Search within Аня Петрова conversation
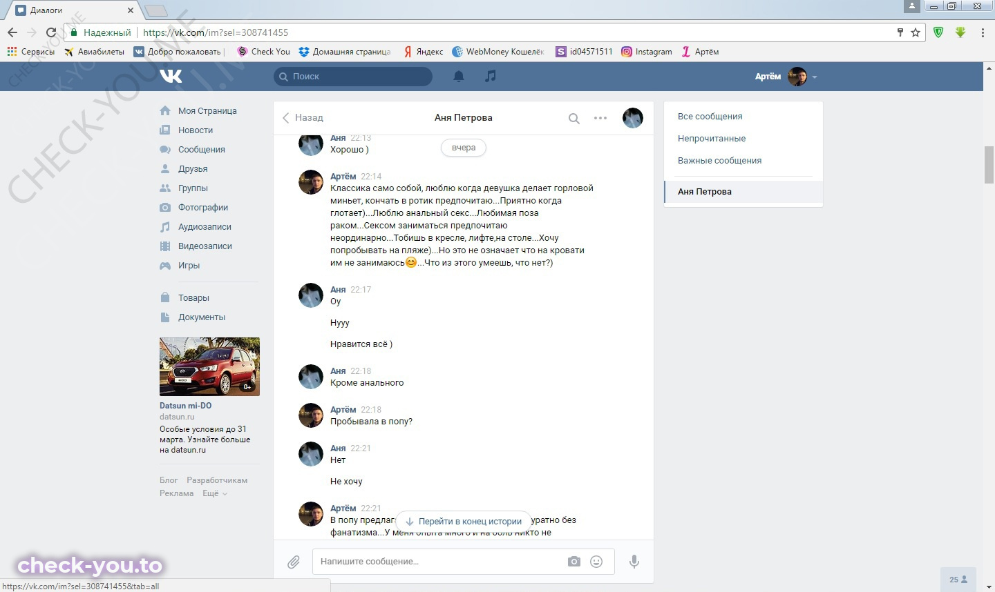 [574, 118]
